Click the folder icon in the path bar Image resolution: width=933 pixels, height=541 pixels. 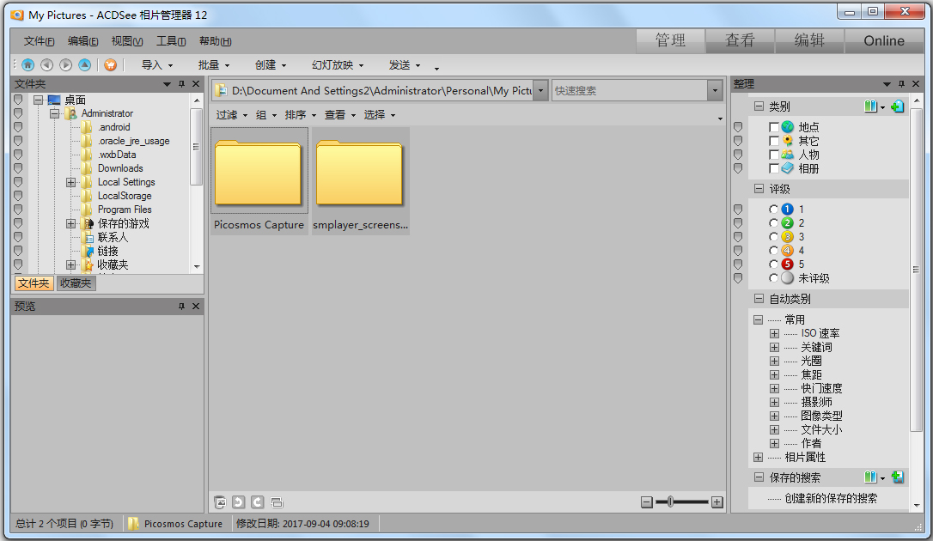222,90
